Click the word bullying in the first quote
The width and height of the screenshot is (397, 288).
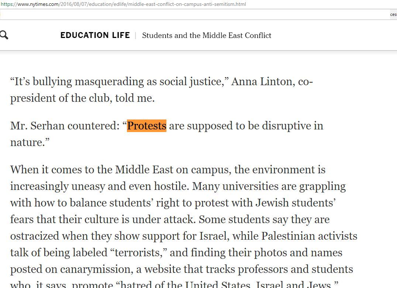coord(53,81)
